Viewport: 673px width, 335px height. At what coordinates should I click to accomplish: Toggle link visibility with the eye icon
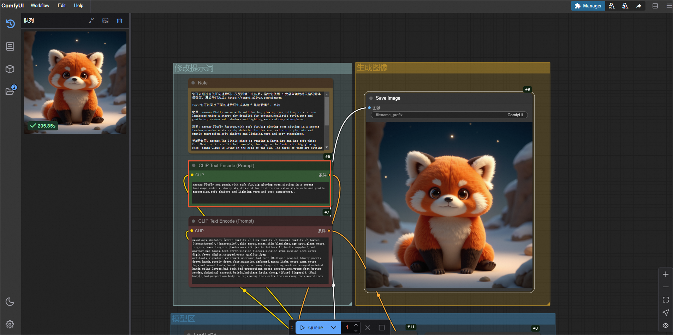(666, 325)
